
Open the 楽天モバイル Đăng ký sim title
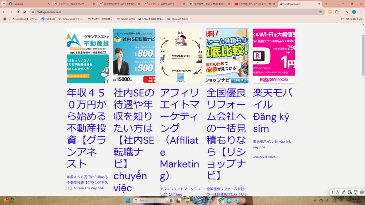[273, 110]
